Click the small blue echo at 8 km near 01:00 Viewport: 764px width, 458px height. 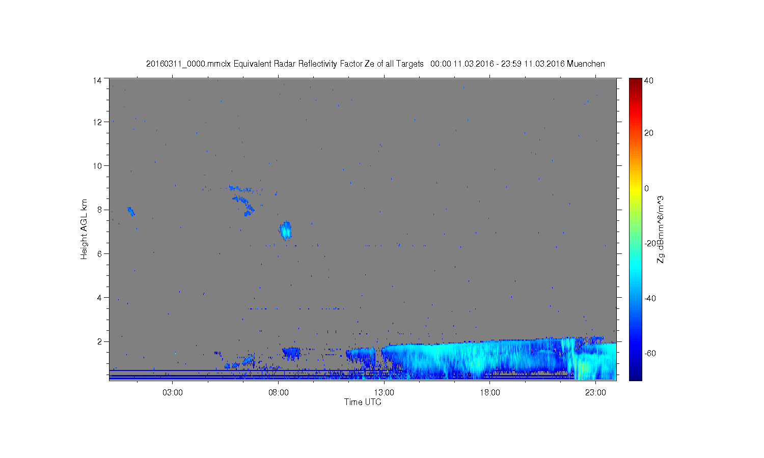[131, 211]
